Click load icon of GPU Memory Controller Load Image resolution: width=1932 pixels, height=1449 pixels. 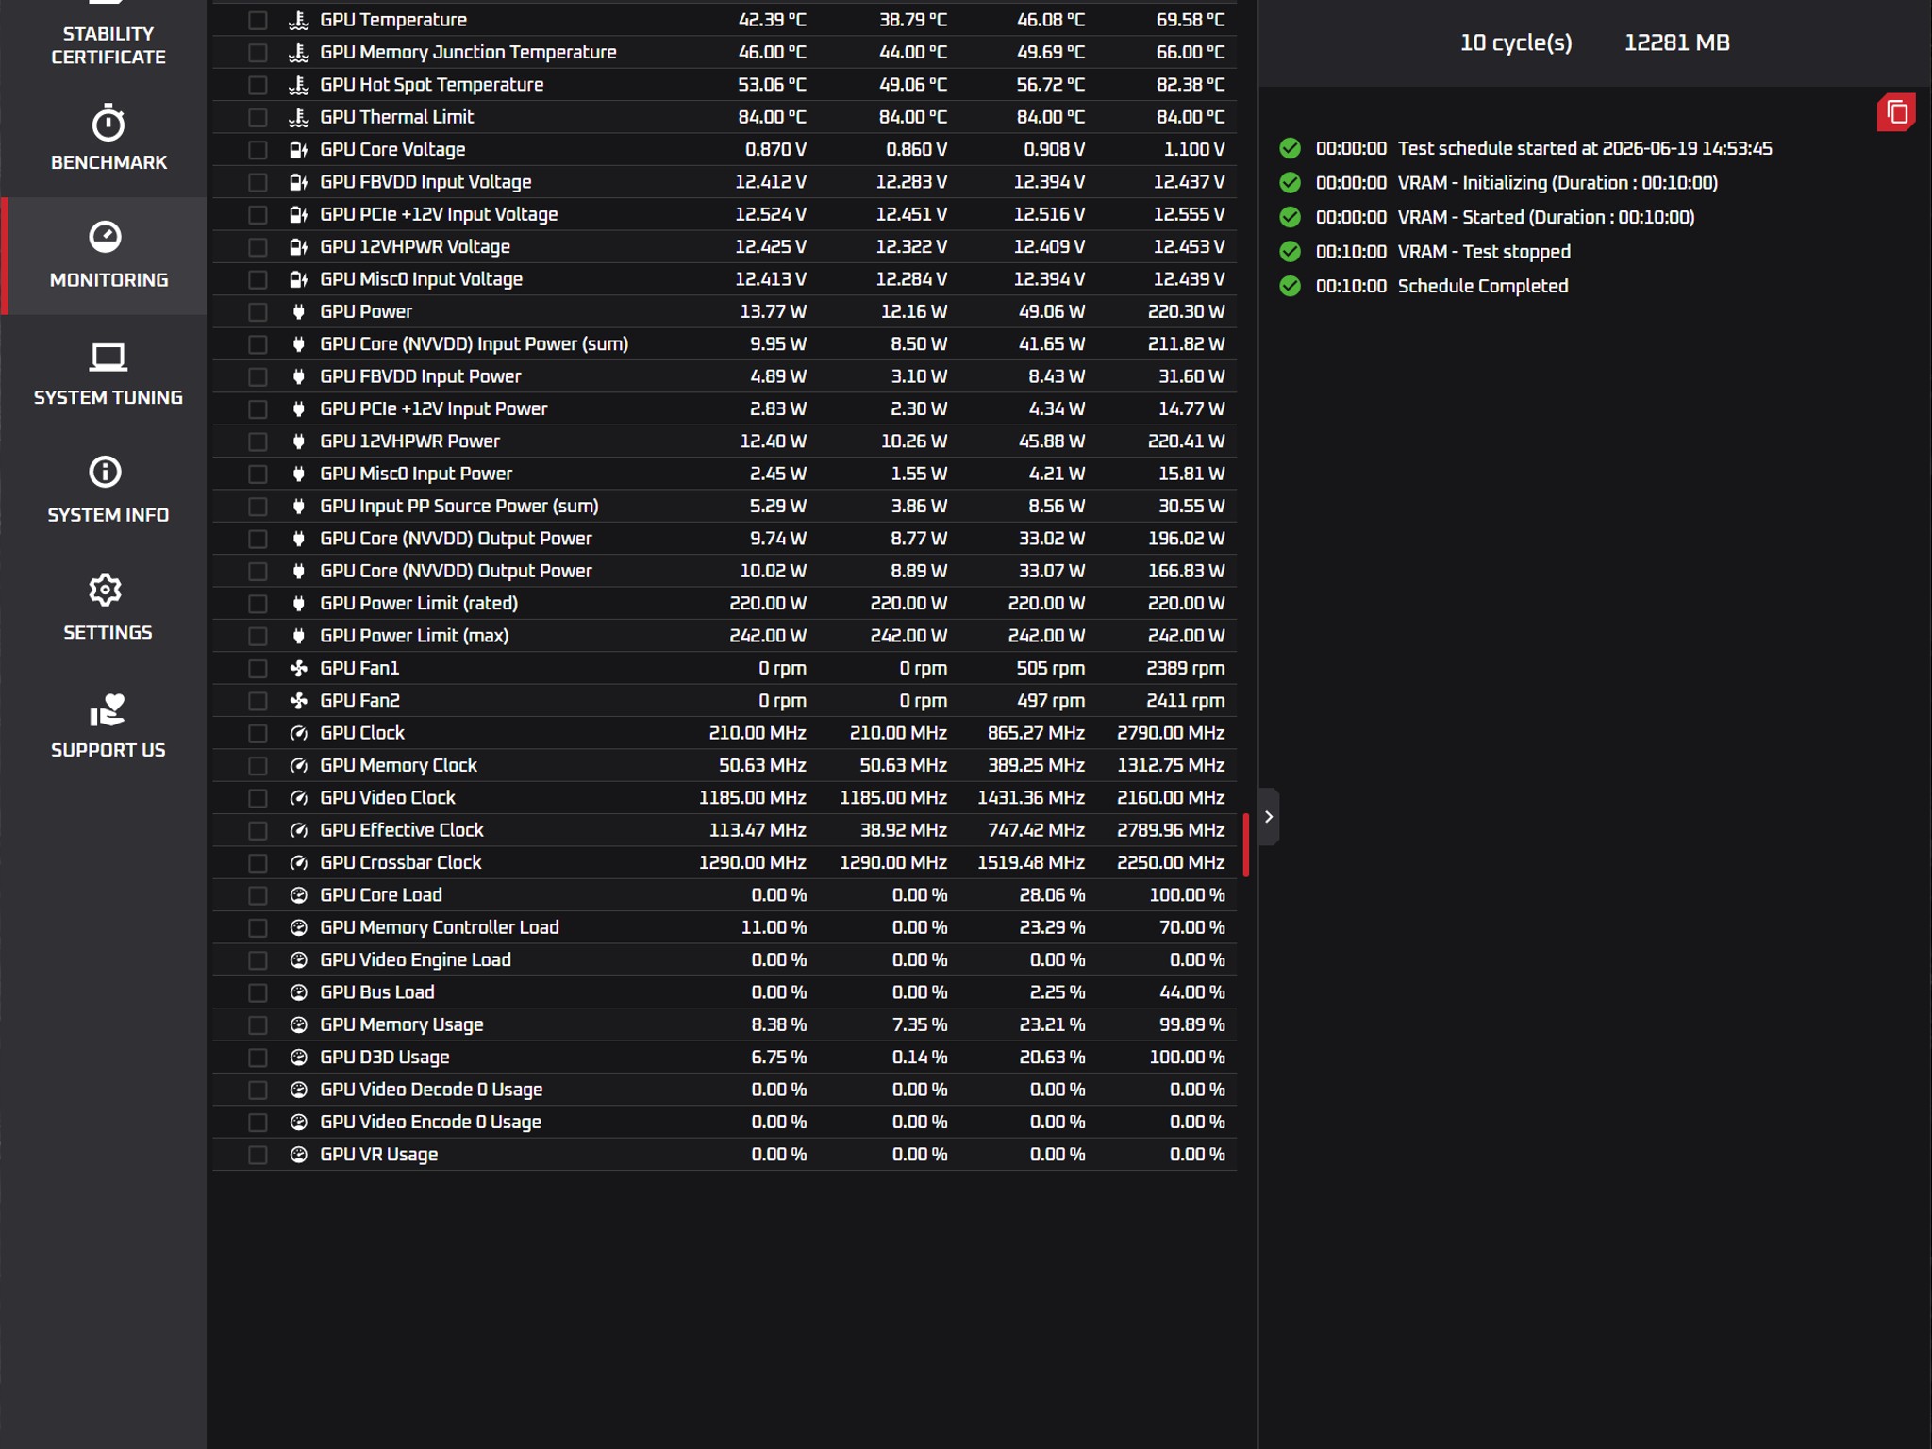click(x=298, y=927)
